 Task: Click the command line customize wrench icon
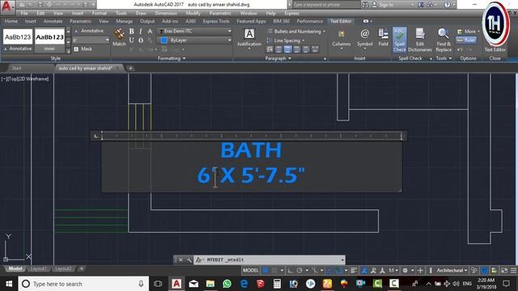(x=189, y=260)
